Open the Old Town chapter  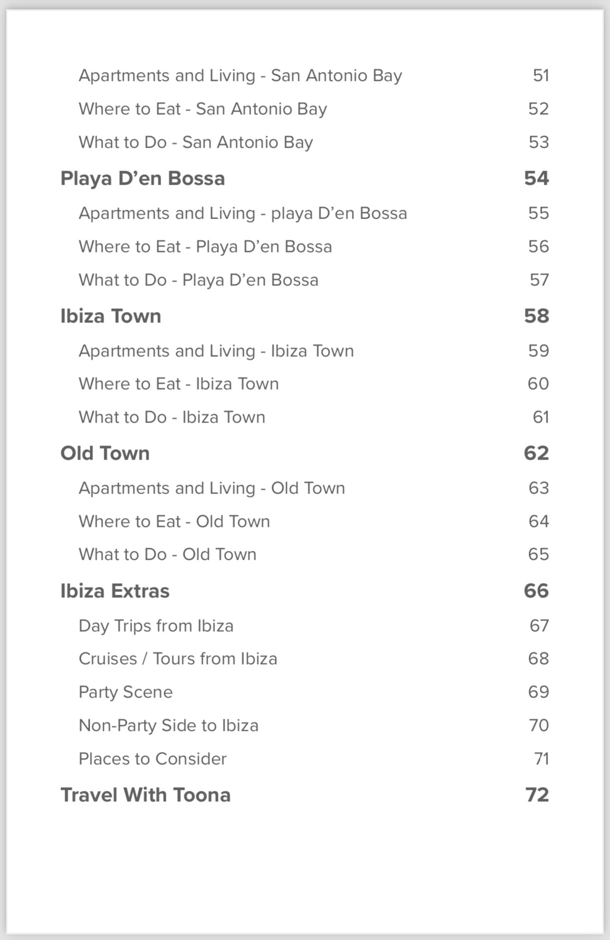point(105,453)
